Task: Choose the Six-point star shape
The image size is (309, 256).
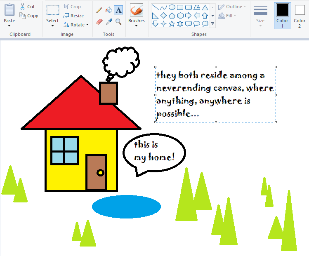Action: 180,24
